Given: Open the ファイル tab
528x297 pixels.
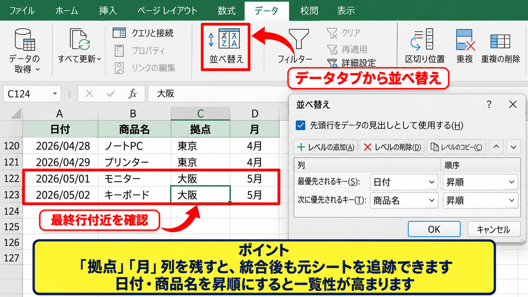Looking at the screenshot, I should [x=22, y=11].
